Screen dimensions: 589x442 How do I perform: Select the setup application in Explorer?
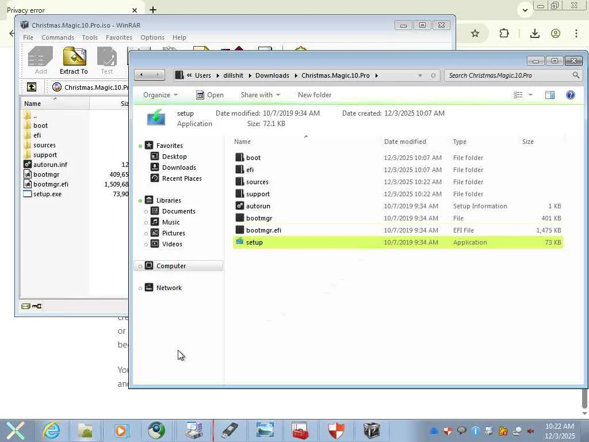pyautogui.click(x=398, y=242)
